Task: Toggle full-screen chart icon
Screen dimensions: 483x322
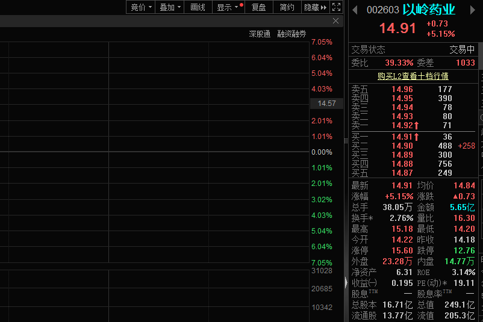Action: coord(337,7)
